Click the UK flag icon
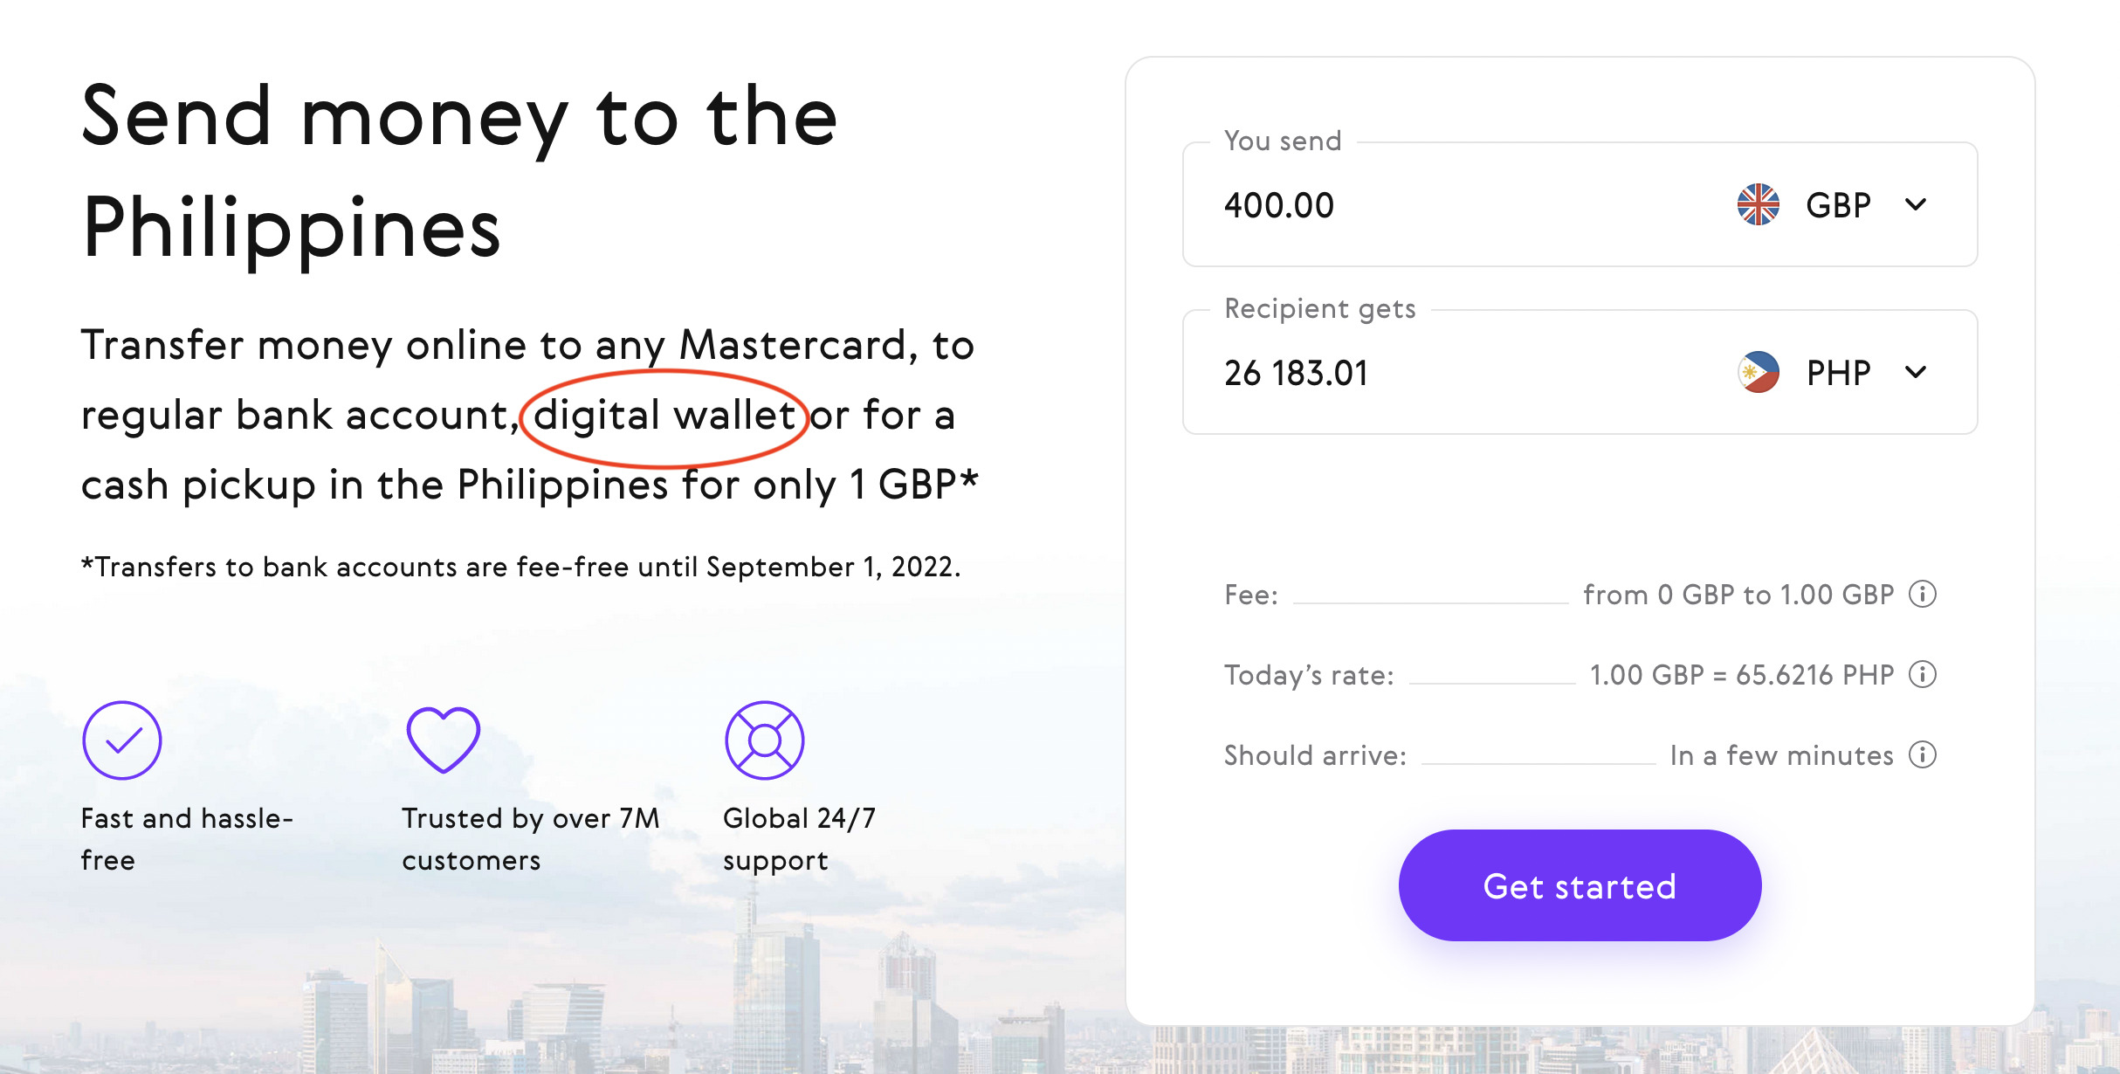2120x1074 pixels. (x=1758, y=205)
